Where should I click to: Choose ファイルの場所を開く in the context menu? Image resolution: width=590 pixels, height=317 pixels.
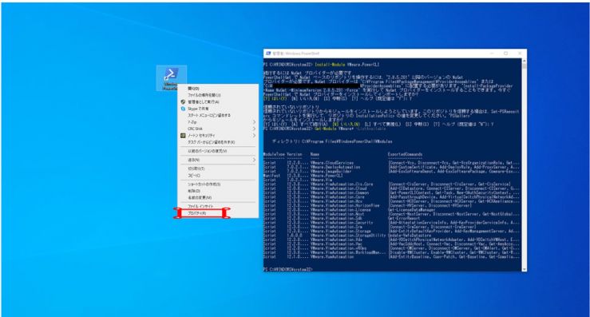[x=218, y=95]
